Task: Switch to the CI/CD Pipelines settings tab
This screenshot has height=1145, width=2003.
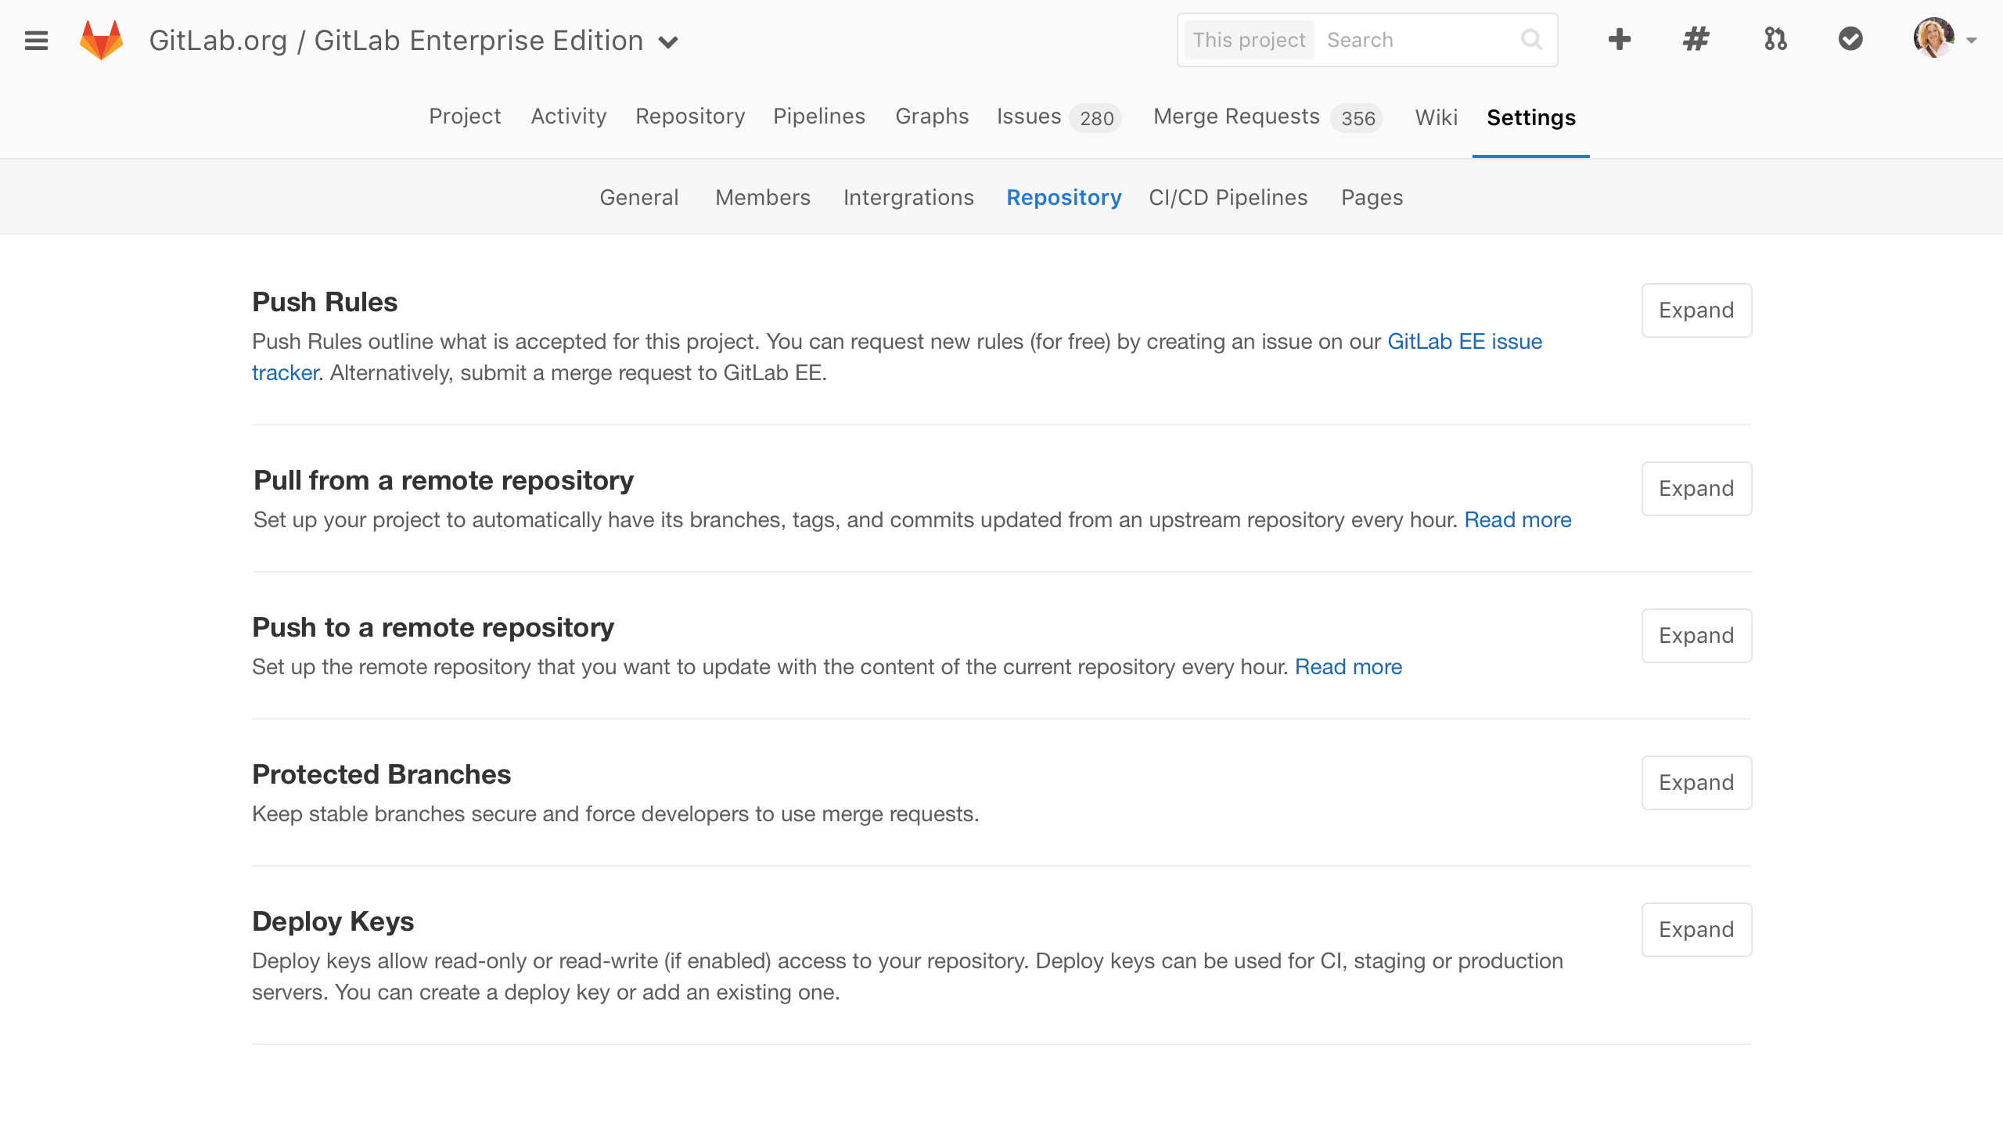Action: pos(1228,197)
